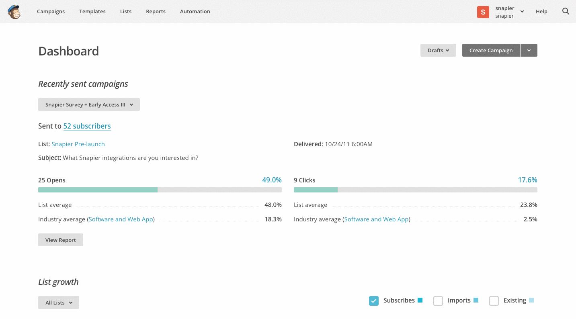This screenshot has height=319, width=576.
Task: Open the Create Campaign arrow dropdown
Action: 529,50
